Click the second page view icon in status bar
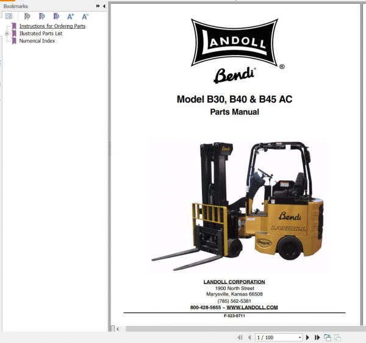This screenshot has height=343, width=366. [x=337, y=338]
